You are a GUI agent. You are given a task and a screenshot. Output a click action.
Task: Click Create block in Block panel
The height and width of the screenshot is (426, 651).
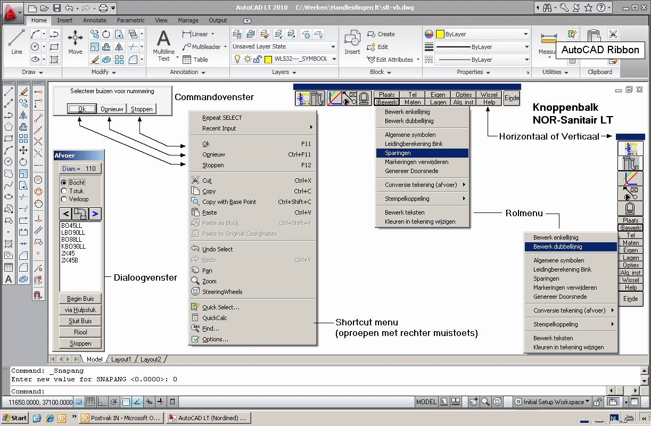tap(381, 34)
